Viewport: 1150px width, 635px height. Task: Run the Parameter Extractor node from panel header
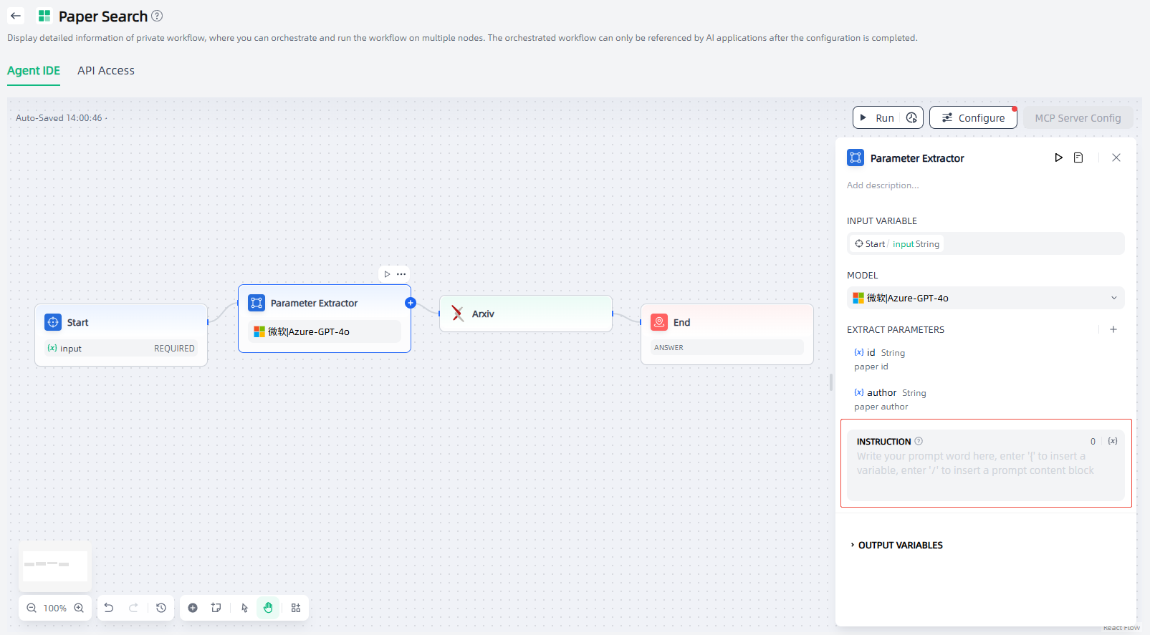[x=1058, y=157]
